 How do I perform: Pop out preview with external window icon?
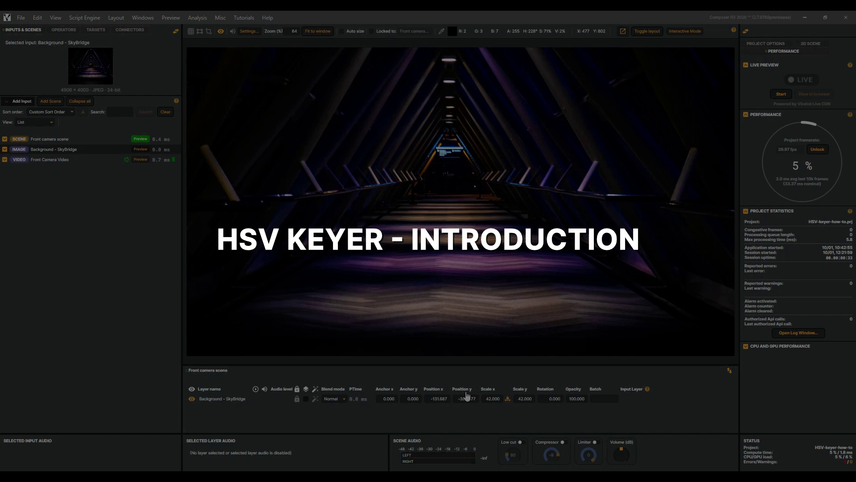623,31
